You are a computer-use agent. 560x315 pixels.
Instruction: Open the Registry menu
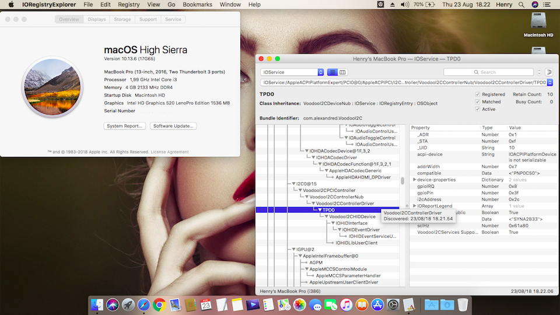coord(129,5)
